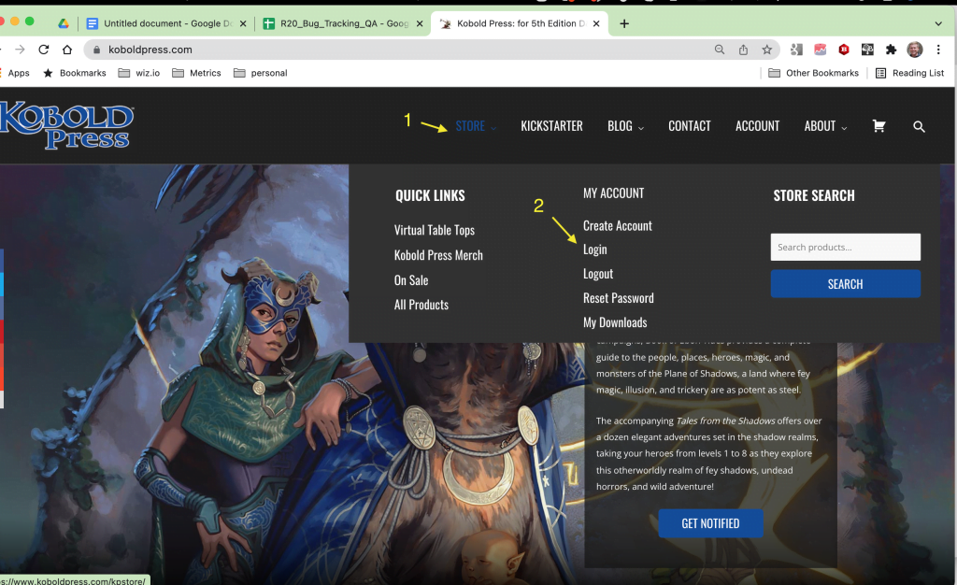
Task: Expand the STORE menu chevron
Action: [493, 127]
